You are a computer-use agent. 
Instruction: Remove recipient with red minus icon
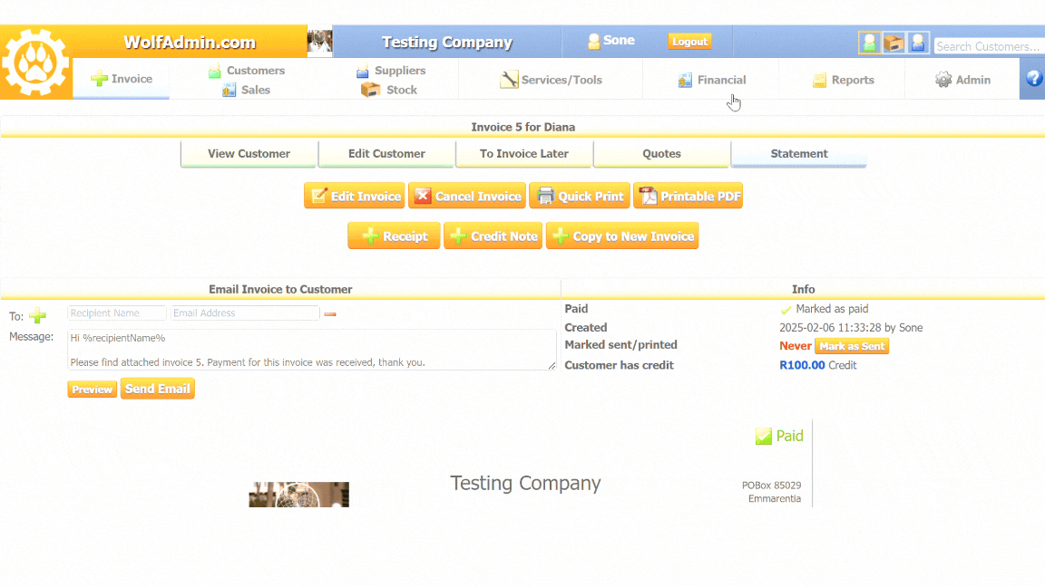330,314
